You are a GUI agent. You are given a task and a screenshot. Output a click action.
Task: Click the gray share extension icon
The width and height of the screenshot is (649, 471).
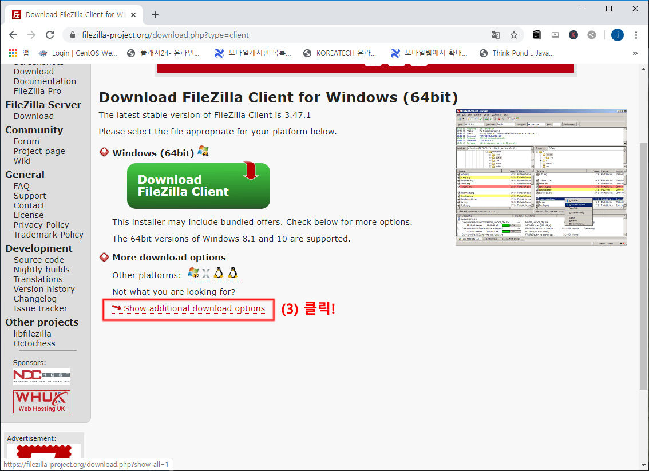(x=592, y=35)
